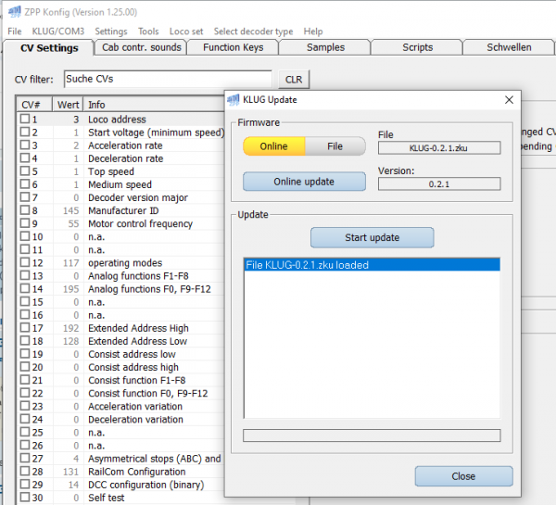556x505 pixels.
Task: Click the Start update button
Action: [372, 237]
